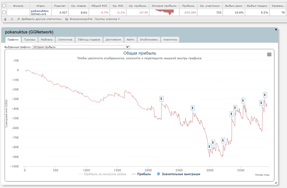Sort by the 'Прибыль' column header
This screenshot has width=287, height=188.
(x=188, y=6)
